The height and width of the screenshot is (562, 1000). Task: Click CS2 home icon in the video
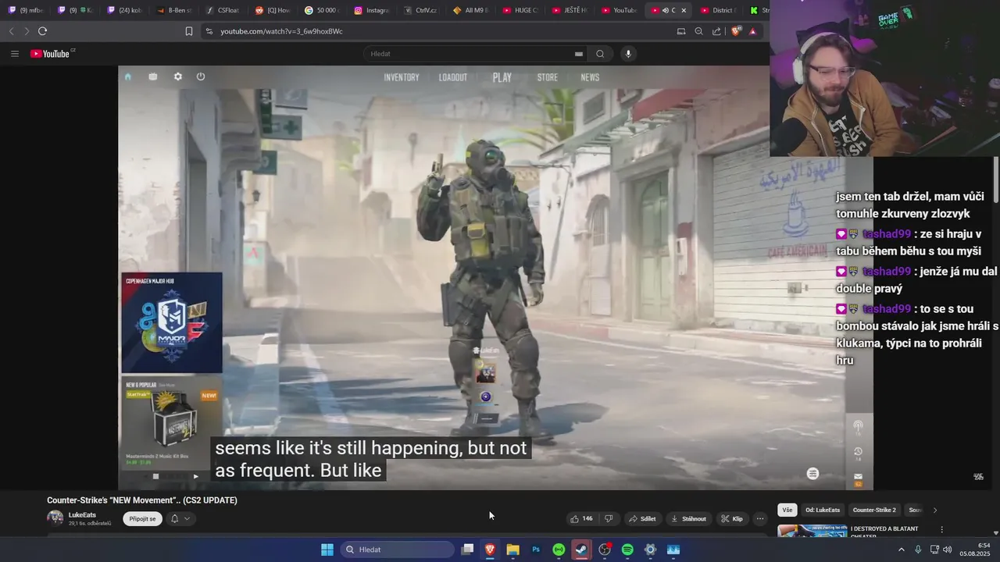[x=128, y=76]
